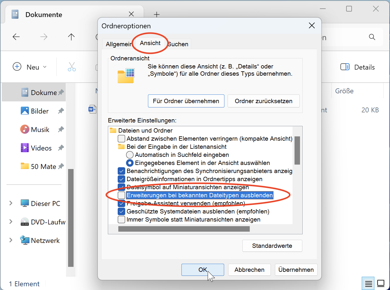
Task: Open the Details pane button
Action: pos(358,67)
